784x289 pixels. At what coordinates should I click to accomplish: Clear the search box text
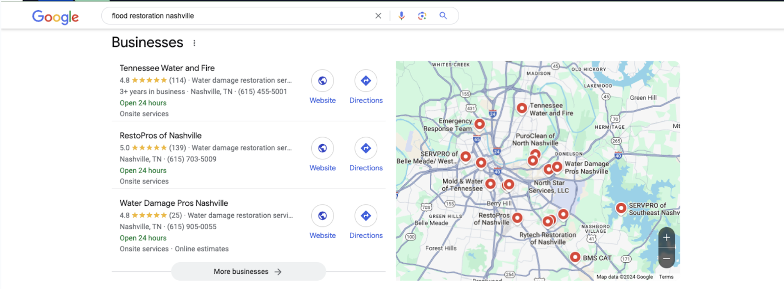[x=378, y=16]
